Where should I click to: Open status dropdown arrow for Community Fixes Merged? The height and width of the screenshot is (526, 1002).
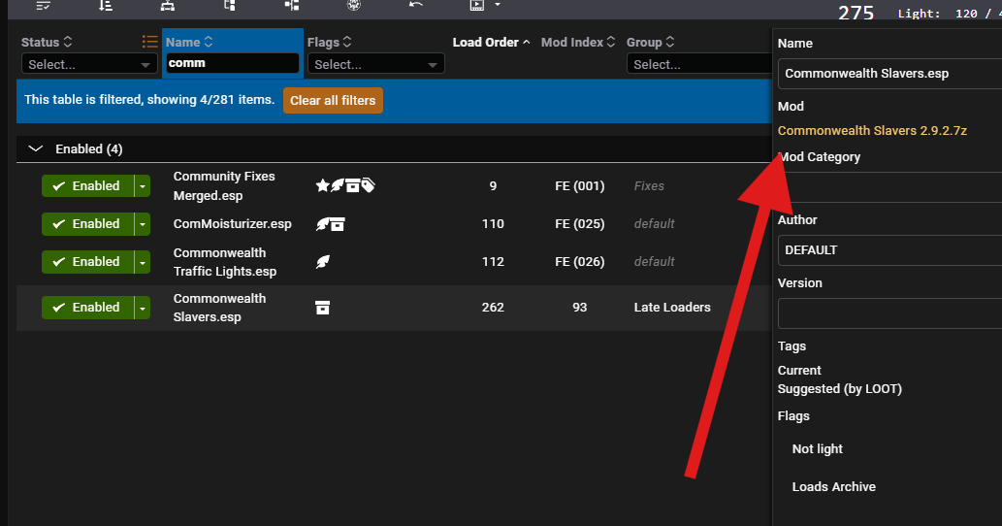click(143, 186)
